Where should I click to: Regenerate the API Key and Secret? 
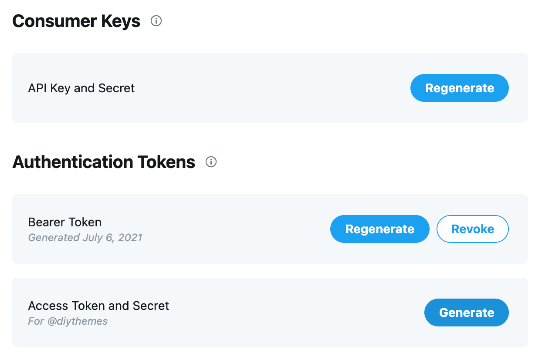click(x=459, y=88)
